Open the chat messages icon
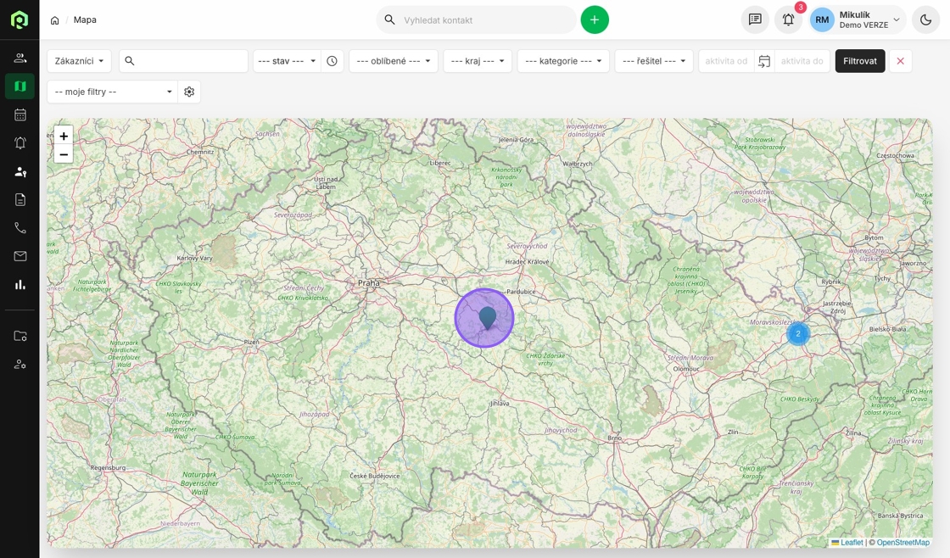 [755, 20]
